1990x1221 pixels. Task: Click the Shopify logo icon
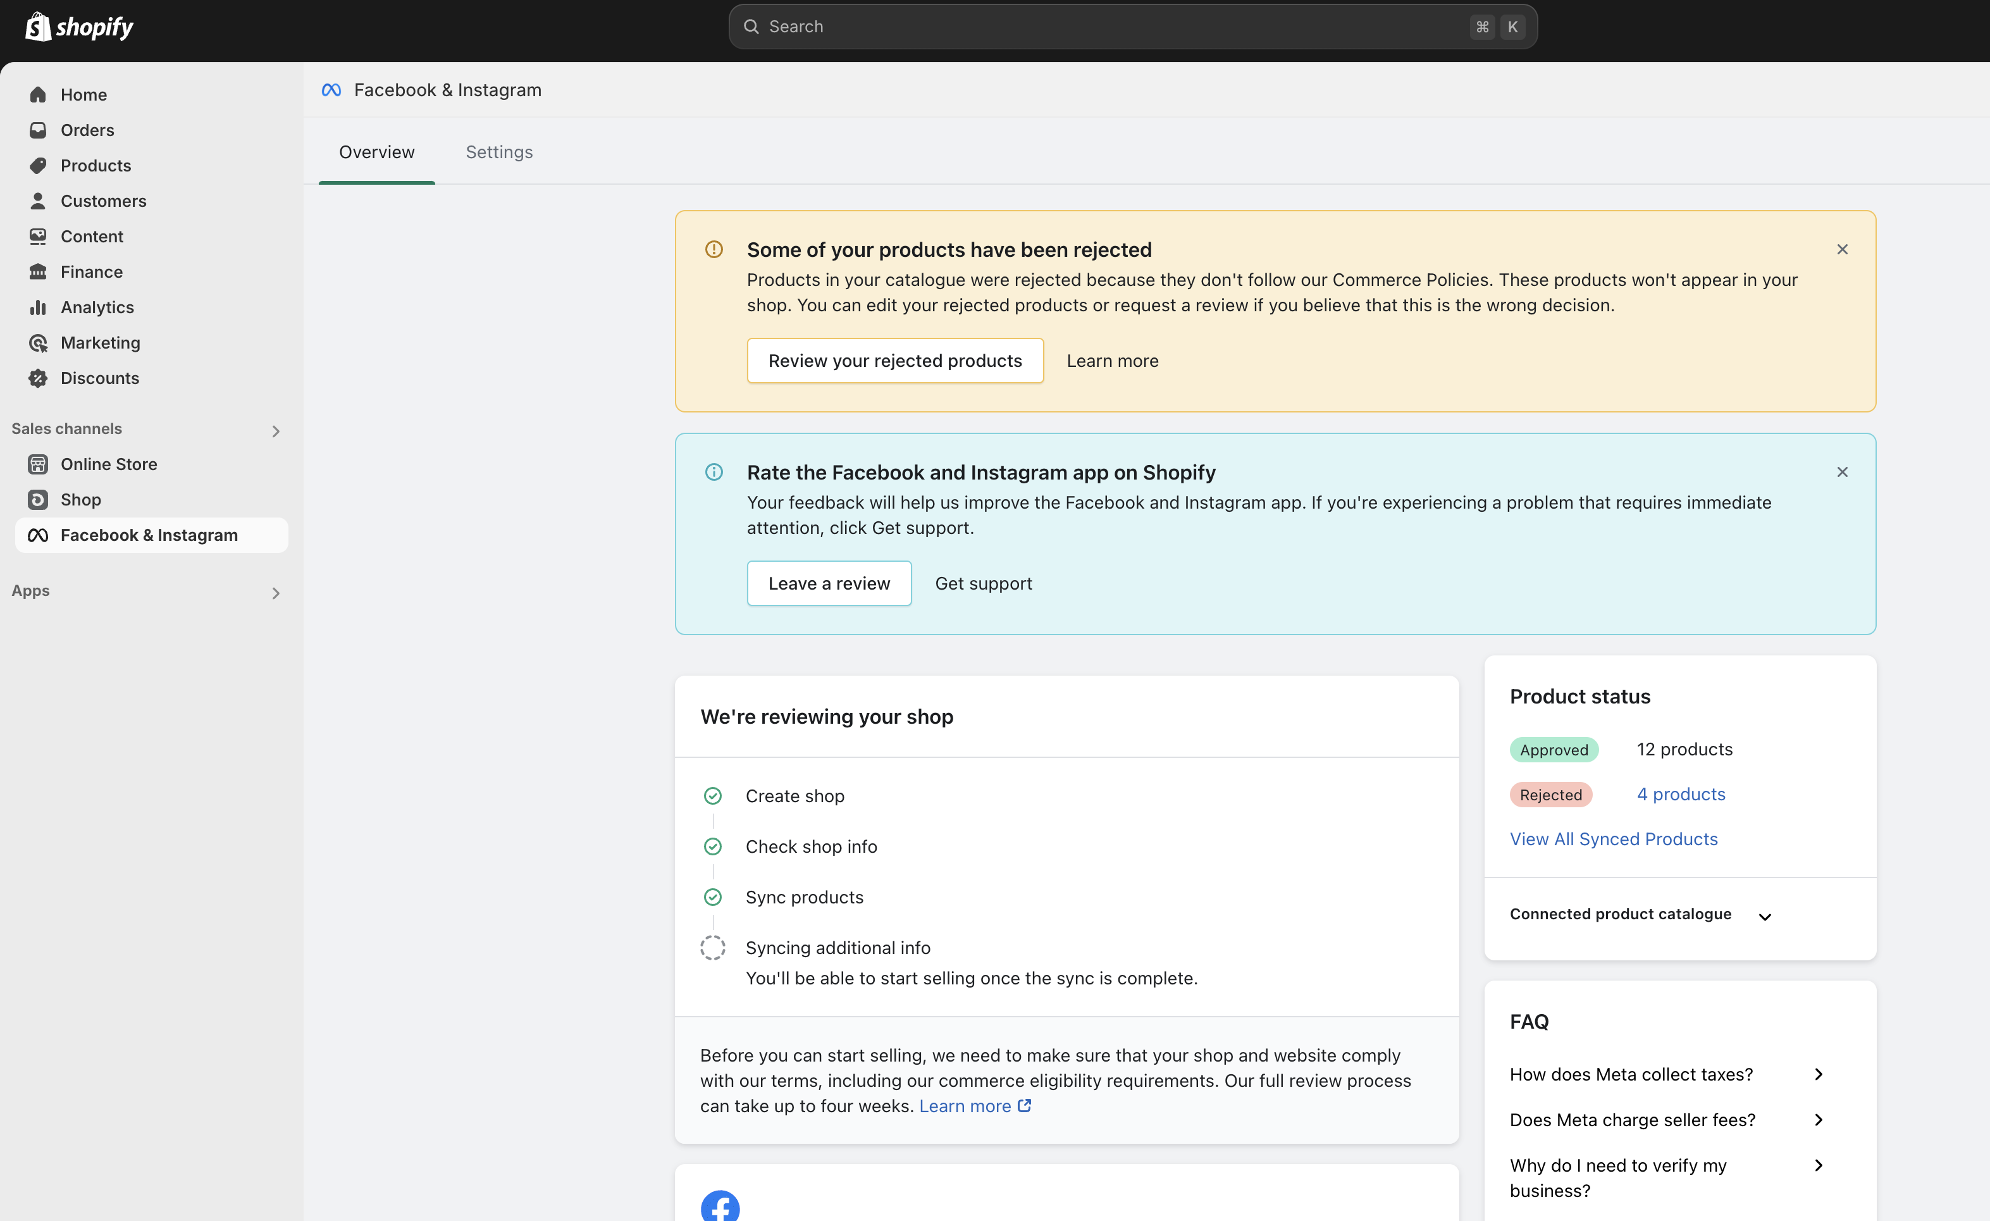point(38,27)
